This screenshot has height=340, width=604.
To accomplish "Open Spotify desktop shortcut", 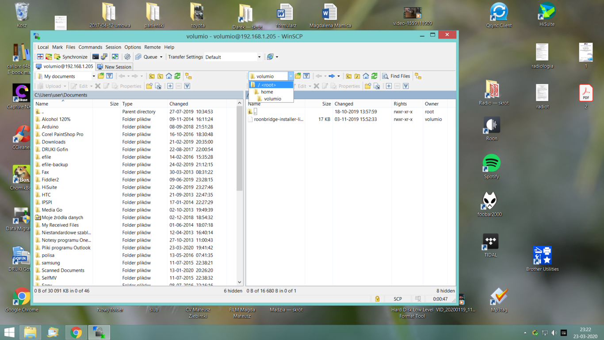I will click(491, 167).
